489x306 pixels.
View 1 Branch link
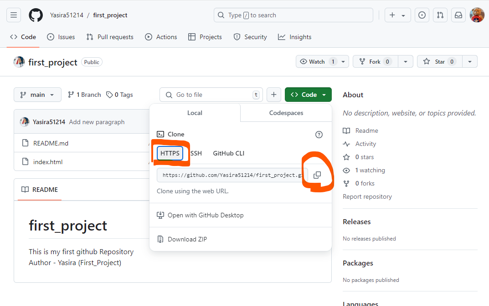pos(84,95)
